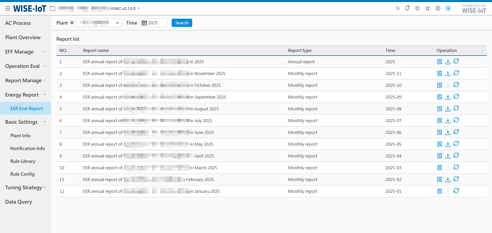Download the November 2025 monthly report
The width and height of the screenshot is (492, 233).
pyautogui.click(x=448, y=73)
